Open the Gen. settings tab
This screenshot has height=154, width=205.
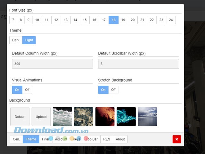tap(16, 139)
